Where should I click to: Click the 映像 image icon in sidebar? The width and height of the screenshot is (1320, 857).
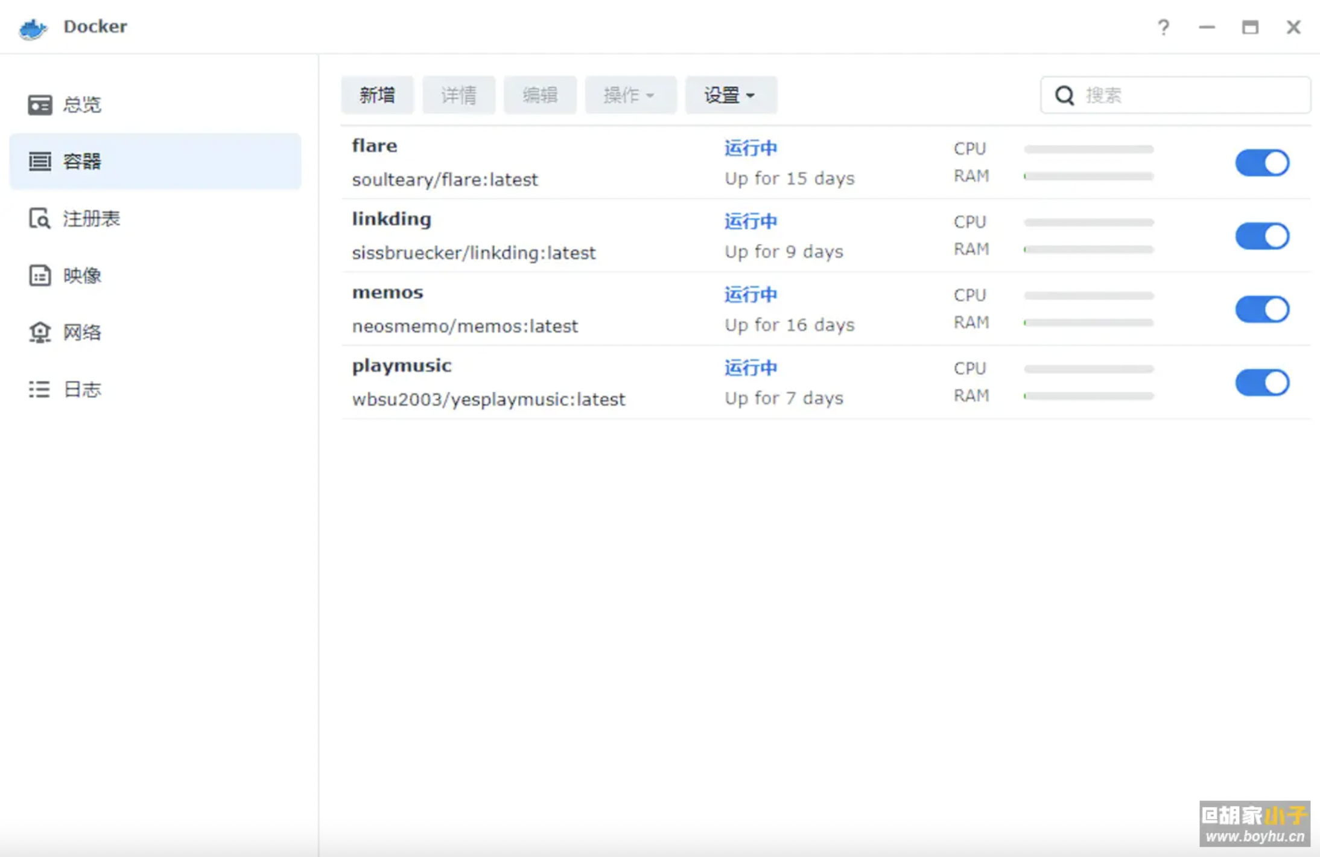click(40, 275)
